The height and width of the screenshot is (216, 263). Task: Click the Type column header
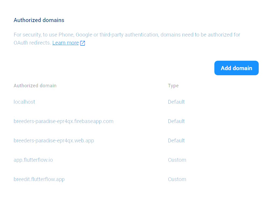pos(173,86)
